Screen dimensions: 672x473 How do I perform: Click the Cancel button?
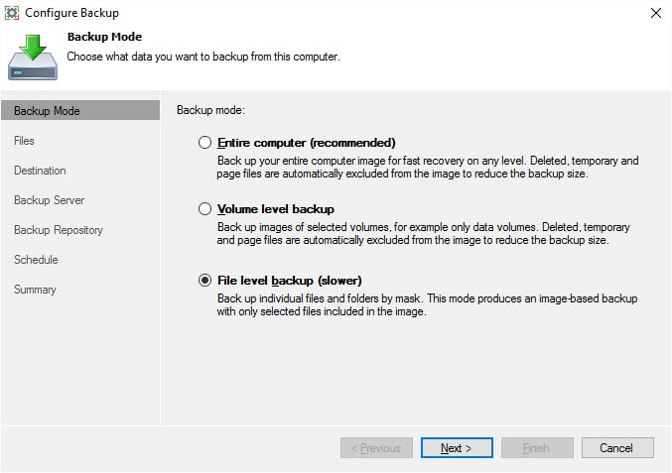click(x=617, y=448)
